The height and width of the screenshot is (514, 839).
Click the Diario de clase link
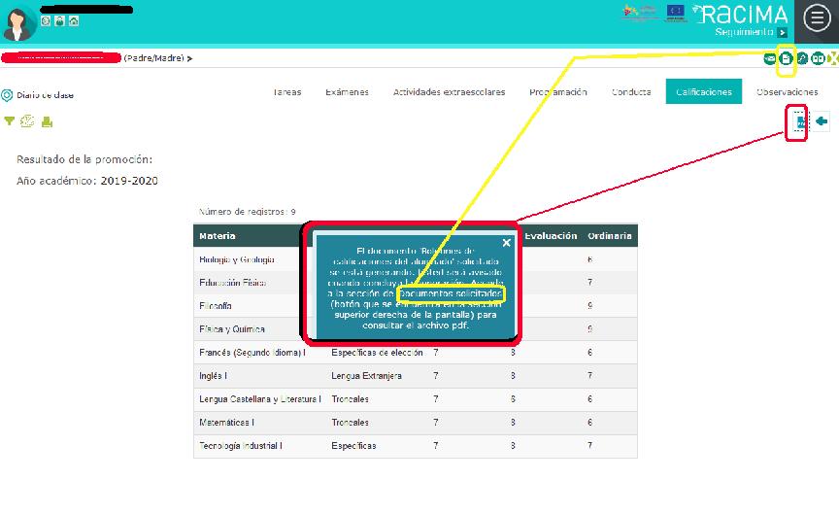click(44, 95)
